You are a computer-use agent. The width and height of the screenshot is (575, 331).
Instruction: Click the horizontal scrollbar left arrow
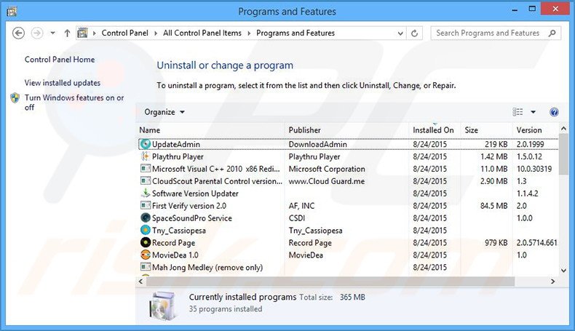(x=140, y=282)
